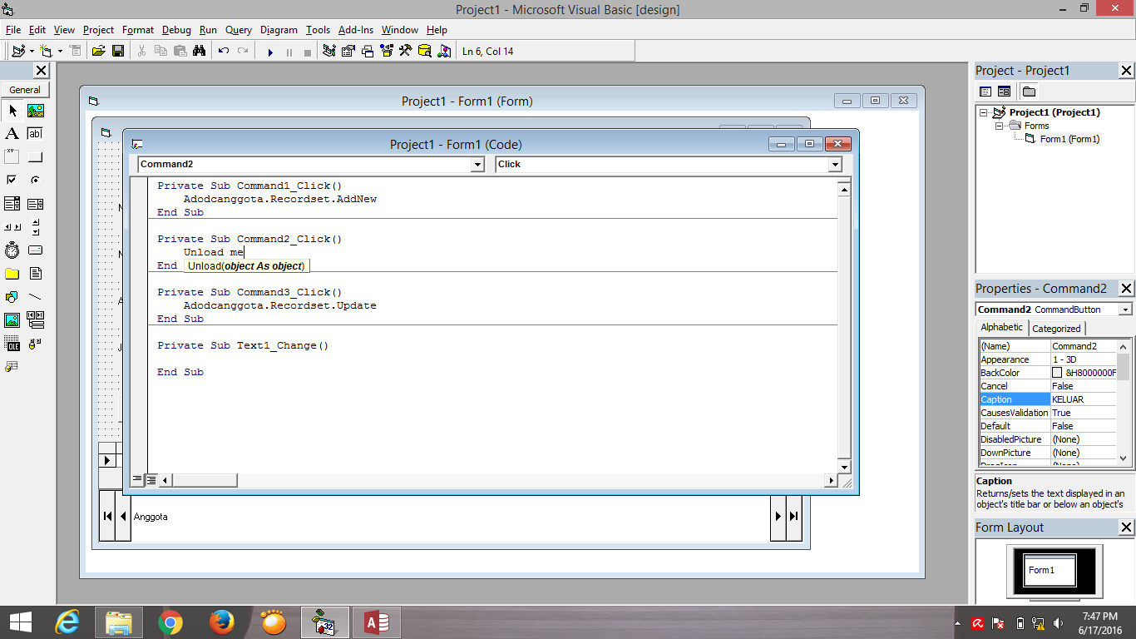Pick the ComboBox control in the toolbox
The image size is (1136, 639).
tap(12, 203)
